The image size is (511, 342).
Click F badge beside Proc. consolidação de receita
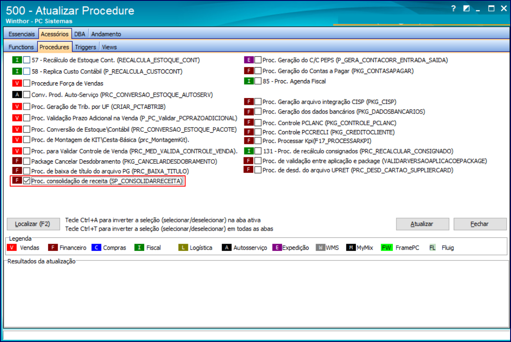pos(17,180)
